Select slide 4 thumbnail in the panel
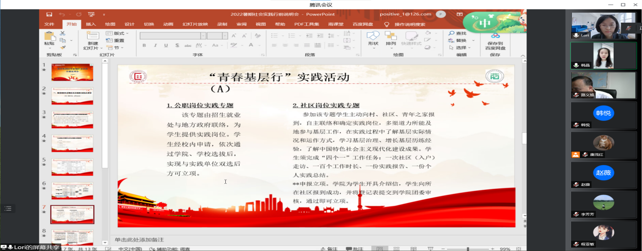Screen dimensions: 642x251 pos(72,143)
